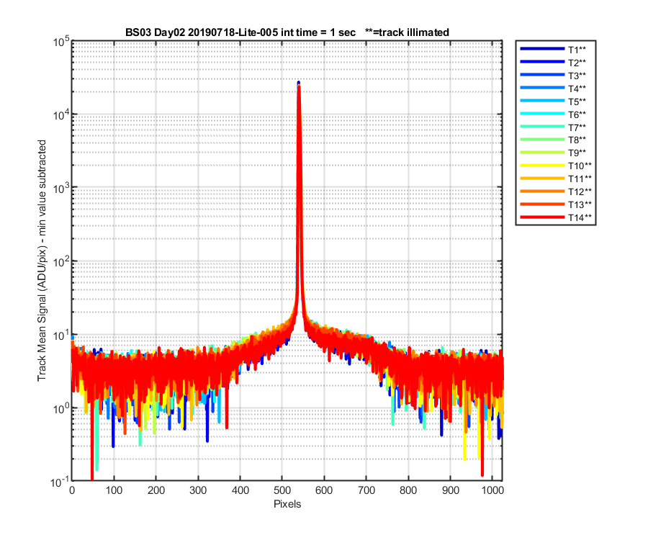Click the Pixels x-axis label
Viewport: 648px width, 540px height.
tap(287, 504)
